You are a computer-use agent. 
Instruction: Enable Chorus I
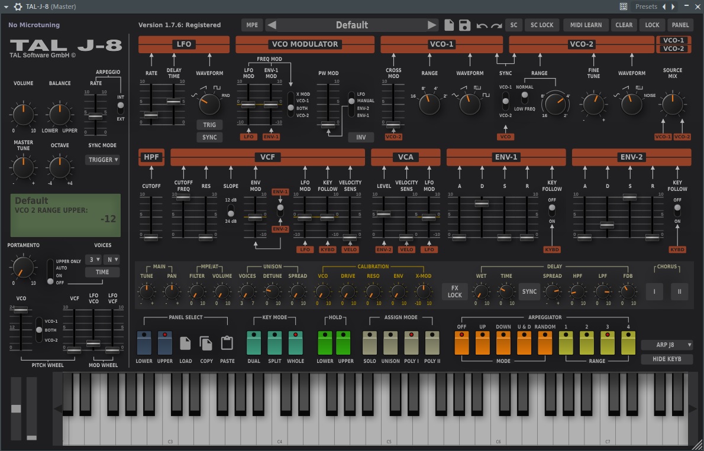pos(655,291)
